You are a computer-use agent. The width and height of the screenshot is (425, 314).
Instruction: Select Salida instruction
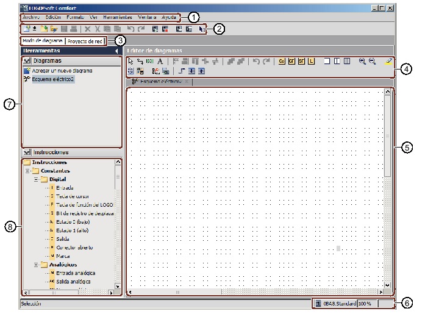[x=63, y=239]
